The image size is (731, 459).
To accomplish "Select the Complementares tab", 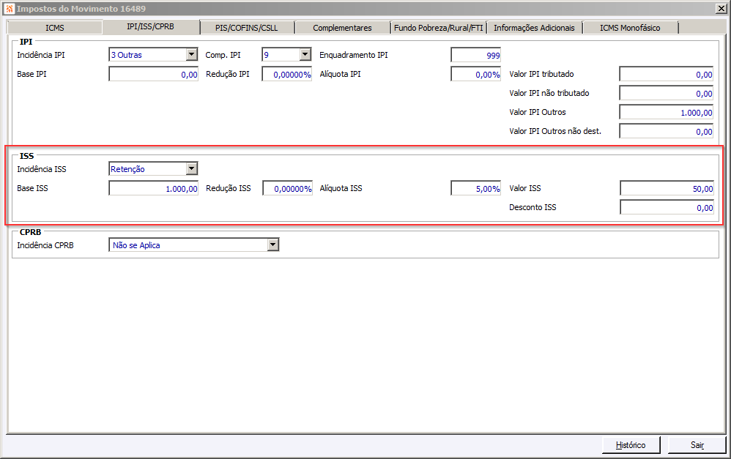I will point(342,28).
